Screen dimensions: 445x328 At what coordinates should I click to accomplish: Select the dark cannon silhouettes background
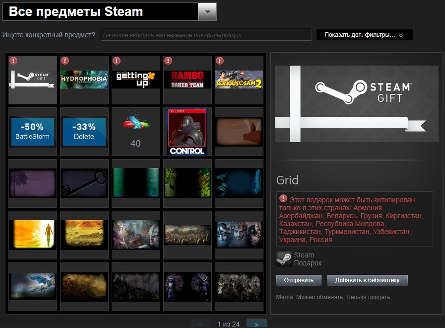tap(136, 287)
